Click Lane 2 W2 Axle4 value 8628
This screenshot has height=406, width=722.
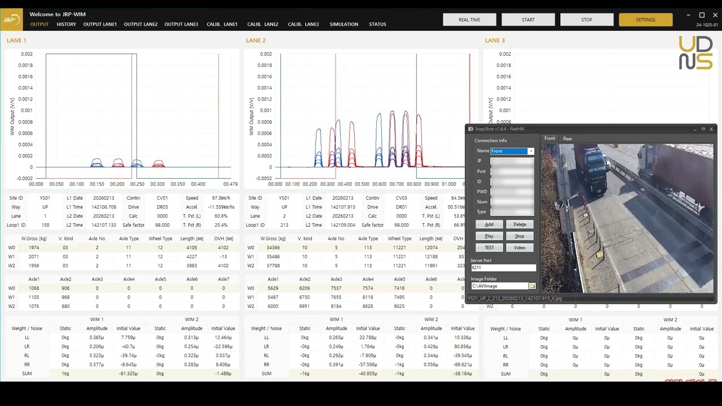(368, 306)
